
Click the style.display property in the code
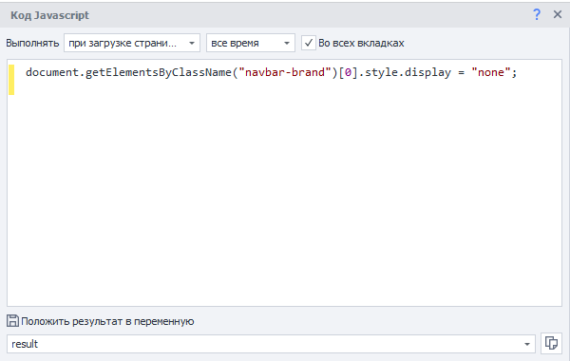[408, 72]
